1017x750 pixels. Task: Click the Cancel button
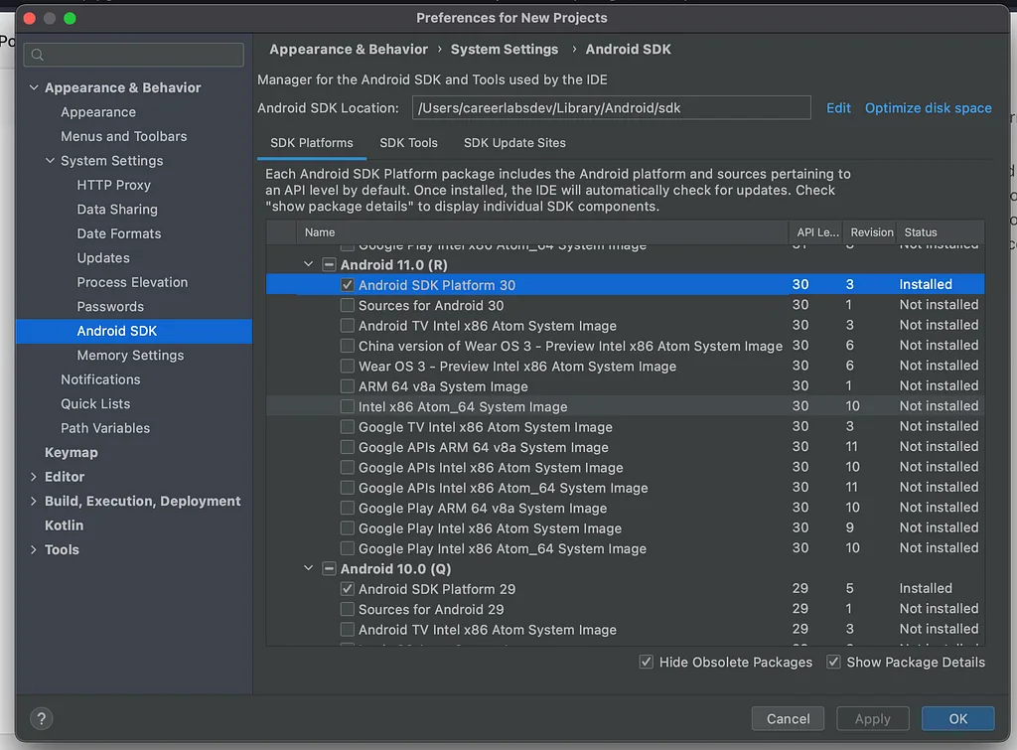click(x=788, y=719)
